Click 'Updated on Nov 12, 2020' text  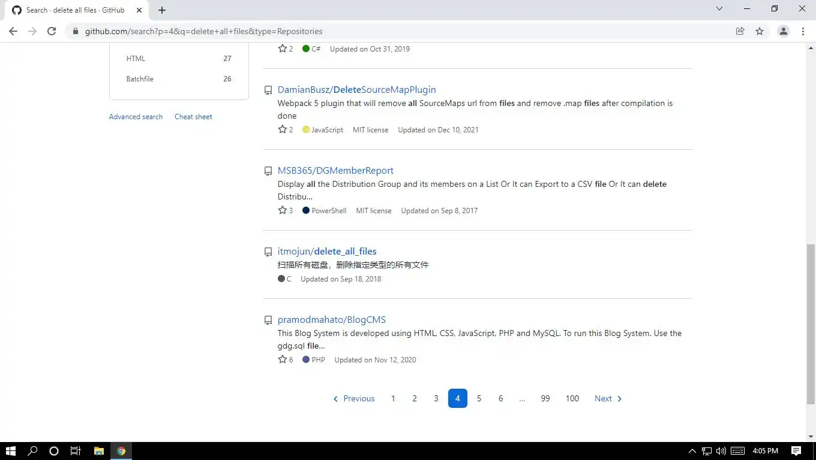tap(375, 360)
